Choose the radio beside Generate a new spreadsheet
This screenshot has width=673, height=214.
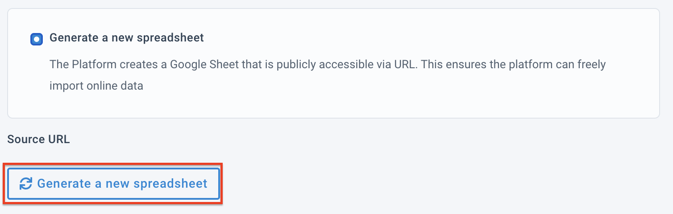coord(37,39)
